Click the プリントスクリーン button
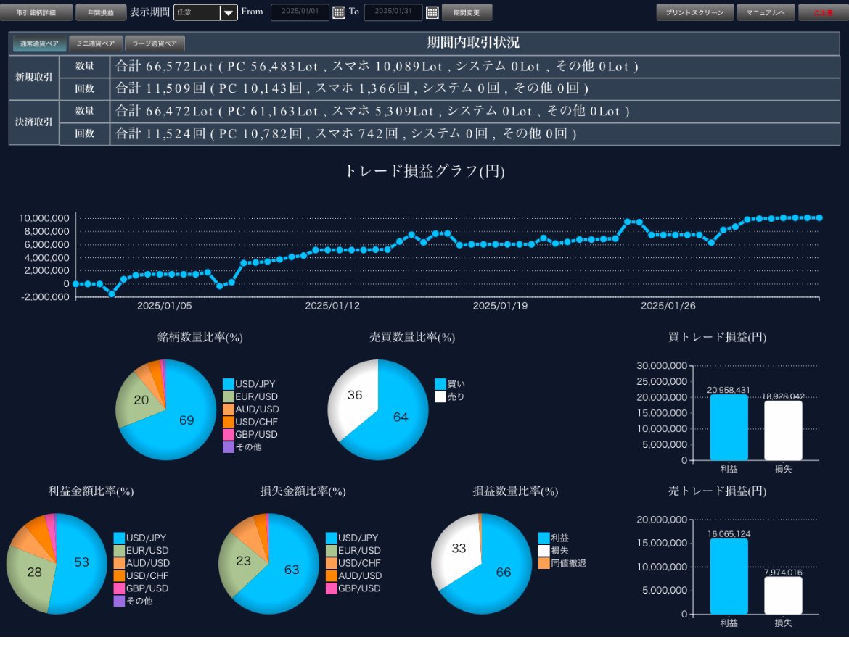Image resolution: width=849 pixels, height=645 pixels. [x=694, y=12]
